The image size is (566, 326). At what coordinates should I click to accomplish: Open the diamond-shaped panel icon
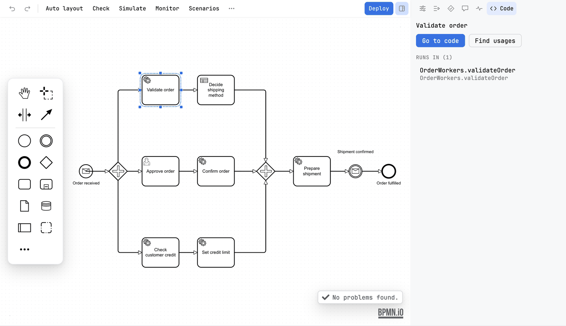click(451, 8)
